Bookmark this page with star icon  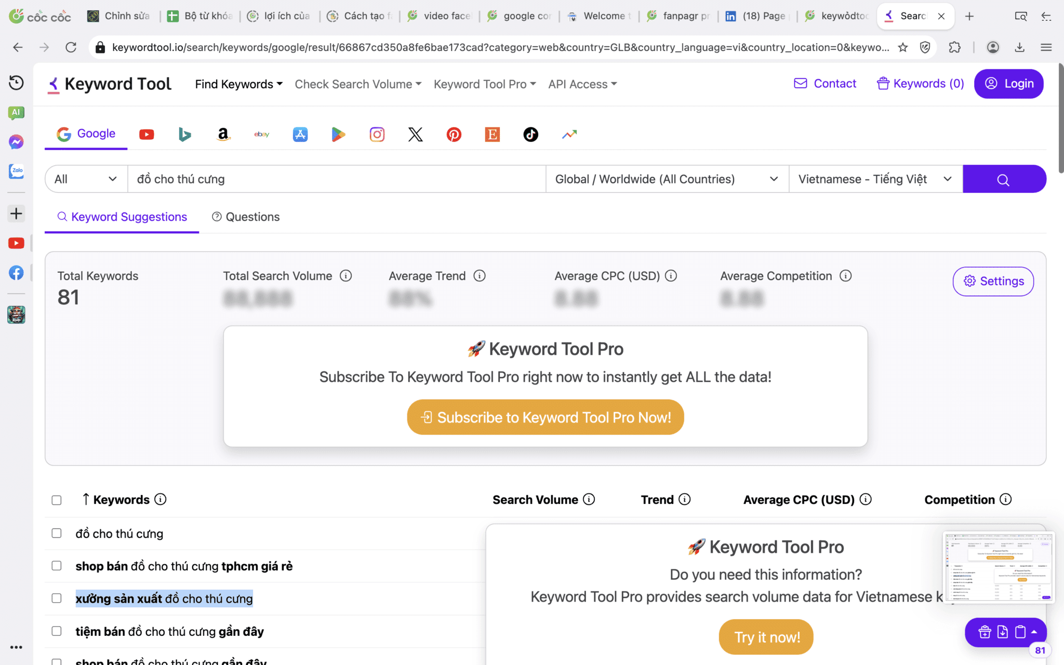pos(903,47)
